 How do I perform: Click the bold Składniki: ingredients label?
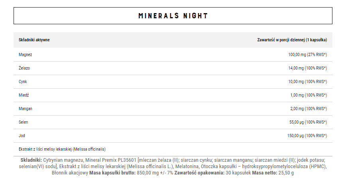coord(31,160)
